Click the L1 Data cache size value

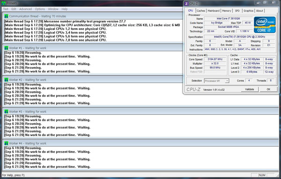pyautogui.click(x=251, y=59)
